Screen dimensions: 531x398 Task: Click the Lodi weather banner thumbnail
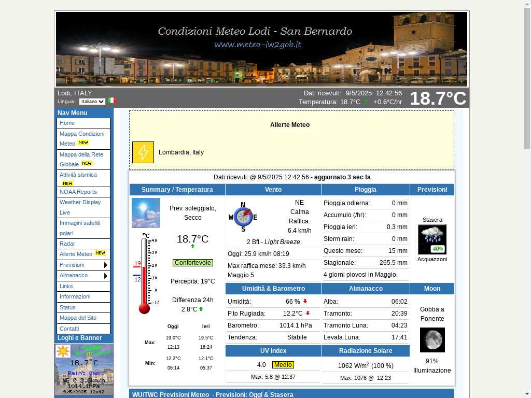tap(84, 369)
